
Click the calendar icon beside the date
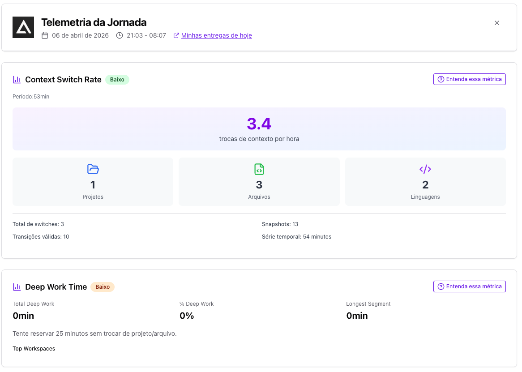point(45,35)
